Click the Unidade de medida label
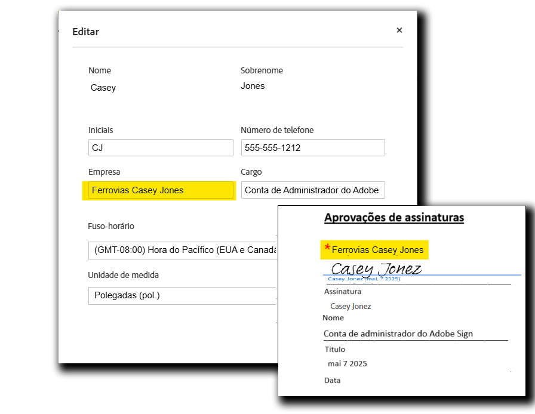Image resolution: width=535 pixels, height=414 pixels. pos(123,275)
